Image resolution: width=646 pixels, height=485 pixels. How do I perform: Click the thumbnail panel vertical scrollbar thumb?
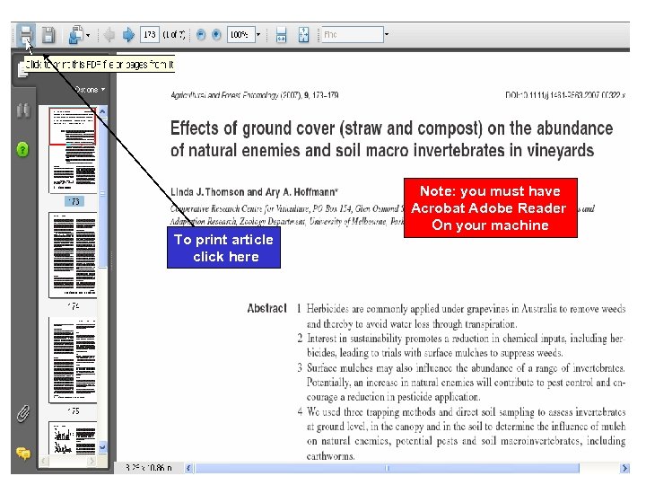102,193
